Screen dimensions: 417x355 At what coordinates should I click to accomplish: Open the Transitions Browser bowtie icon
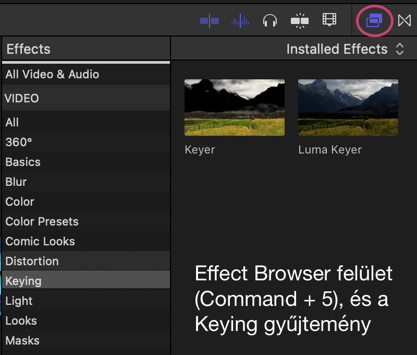pos(404,20)
